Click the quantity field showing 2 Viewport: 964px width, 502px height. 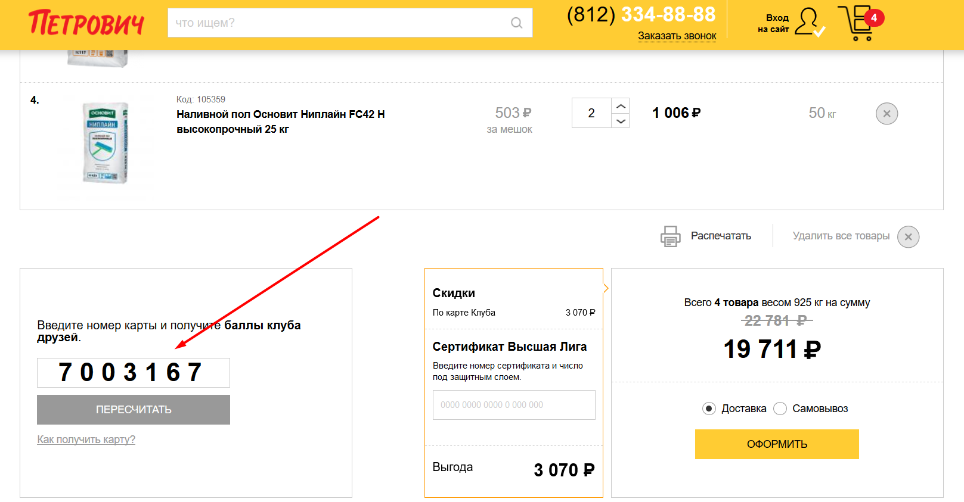point(591,113)
